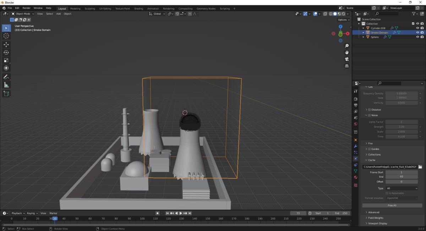The image size is (426, 231).
Task: Enable the Noise checkbox
Action: 370,115
